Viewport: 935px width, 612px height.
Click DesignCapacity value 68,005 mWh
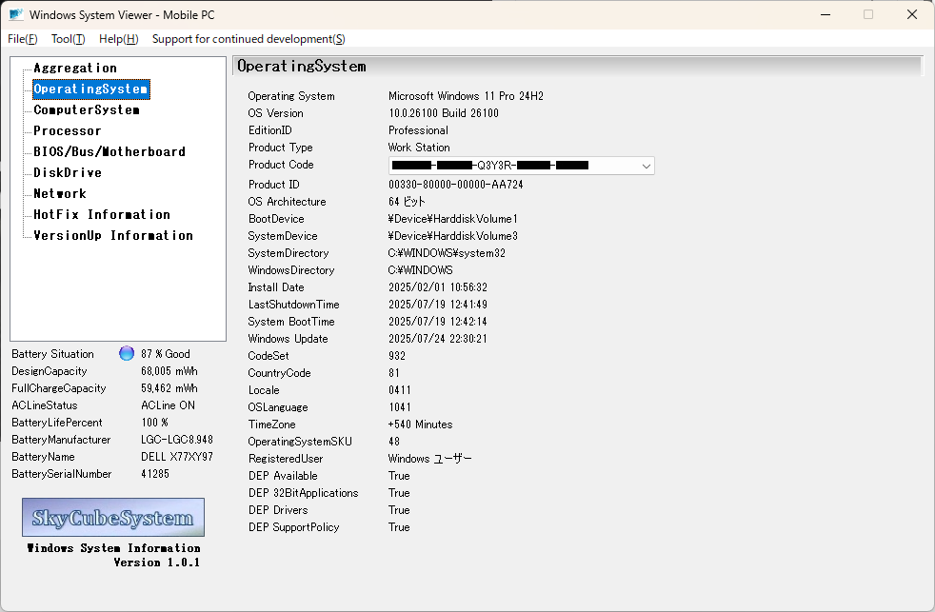[169, 371]
